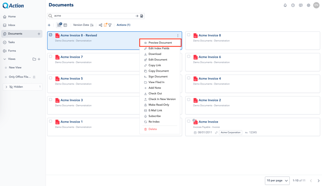Viewport: 322px width, 186px height.
Task: Click the PDF icon of Acme Invoice 7
Action: [x=57, y=57]
